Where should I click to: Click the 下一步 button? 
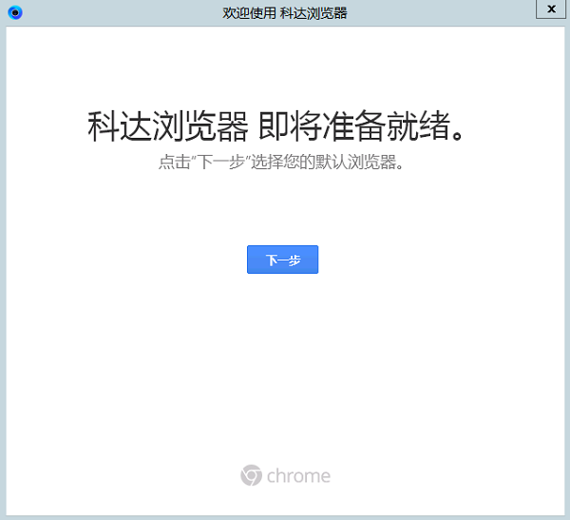point(282,260)
